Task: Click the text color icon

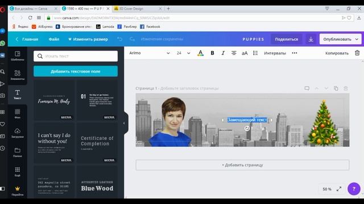Action: tap(200, 53)
